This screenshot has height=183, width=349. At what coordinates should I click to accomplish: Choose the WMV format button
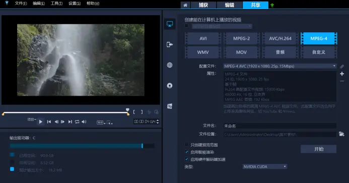[x=203, y=52]
